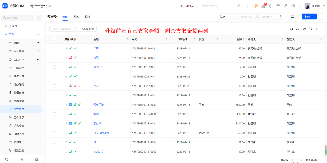Open the inbox icon with badge 2
The height and width of the screenshot is (163, 327).
click(263, 6)
